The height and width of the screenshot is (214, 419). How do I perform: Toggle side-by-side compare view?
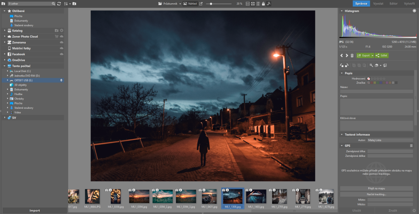coord(258,4)
